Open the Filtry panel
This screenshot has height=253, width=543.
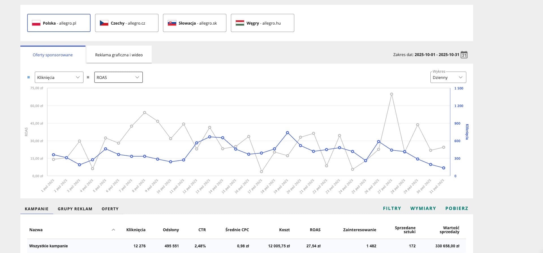[392, 208]
